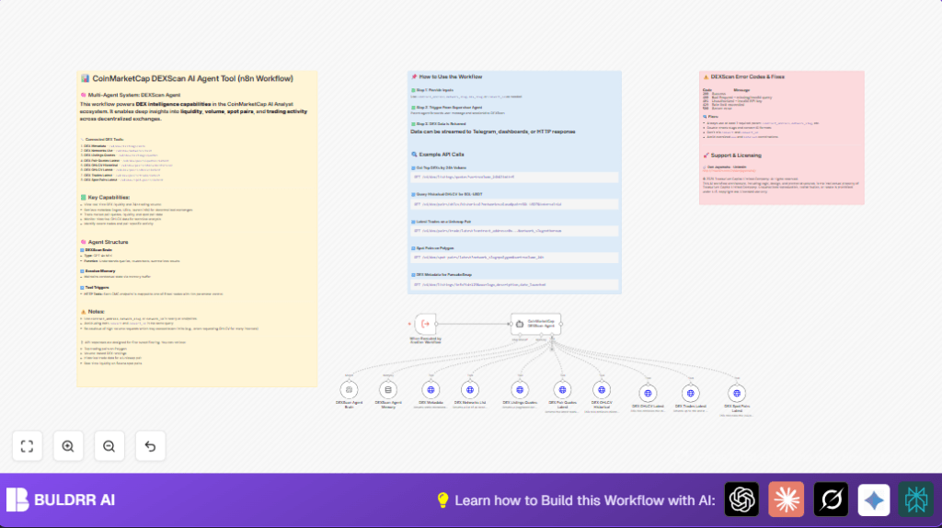The height and width of the screenshot is (528, 942).
Task: Select the DEX Spot Pairs Latest node
Action: 737,394
